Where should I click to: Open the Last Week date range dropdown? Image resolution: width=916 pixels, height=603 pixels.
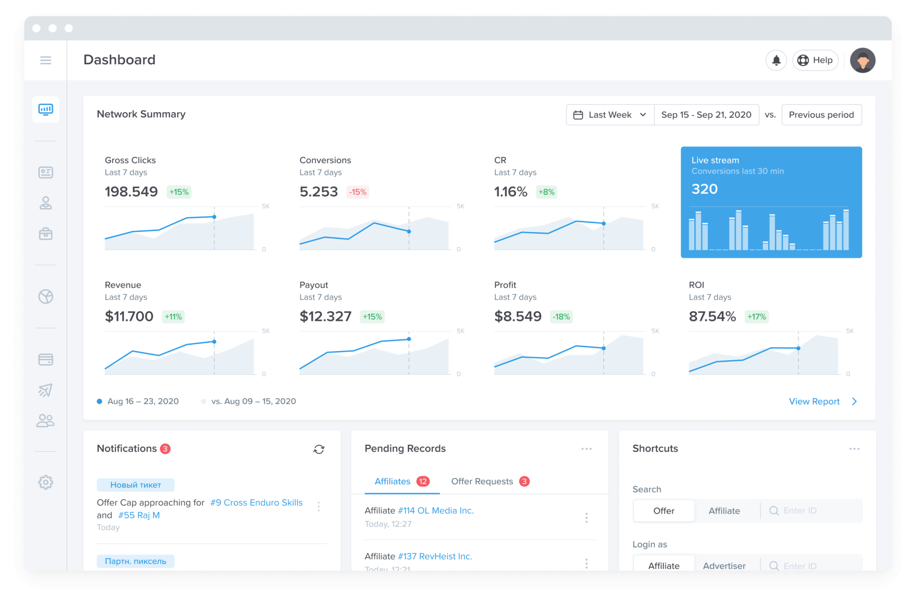[610, 114]
